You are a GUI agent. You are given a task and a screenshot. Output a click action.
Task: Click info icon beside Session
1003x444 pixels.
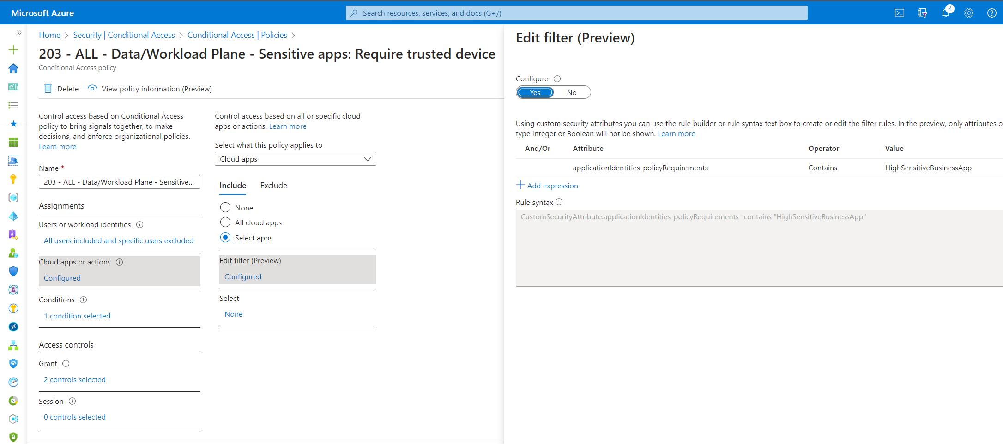[x=72, y=402]
